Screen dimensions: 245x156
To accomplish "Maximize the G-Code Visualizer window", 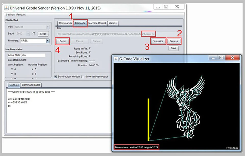I will pyautogui.click(x=221, y=57).
